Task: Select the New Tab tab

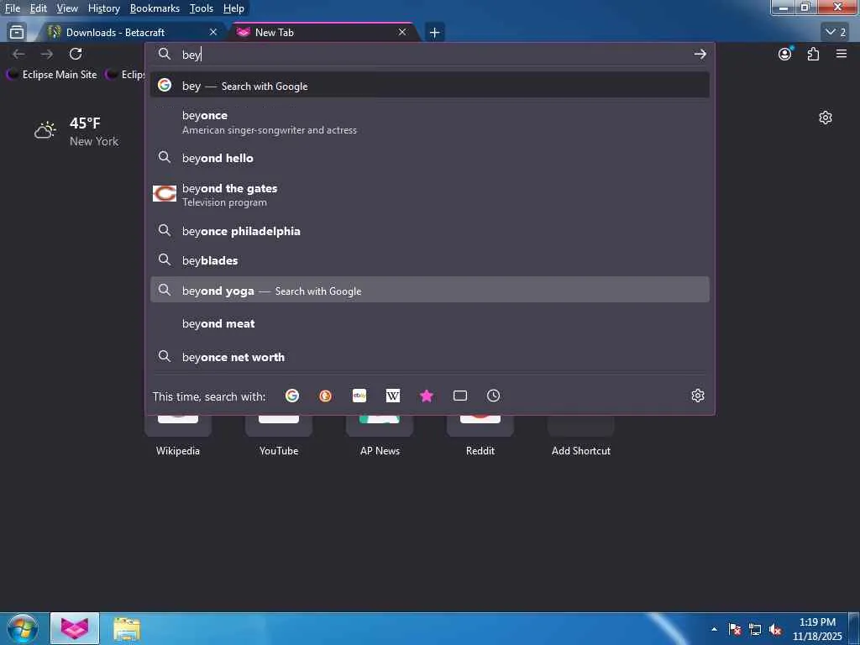Action: click(x=323, y=33)
